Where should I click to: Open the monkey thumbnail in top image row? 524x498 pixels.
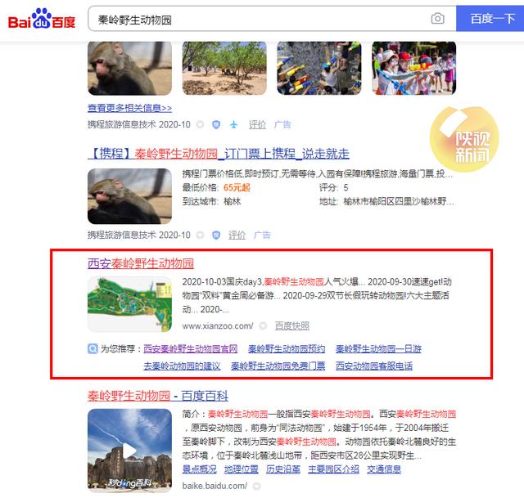pos(129,68)
